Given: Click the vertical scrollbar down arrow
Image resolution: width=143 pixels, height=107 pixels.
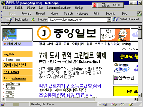Looking at the screenshot, I should pos(140,95).
